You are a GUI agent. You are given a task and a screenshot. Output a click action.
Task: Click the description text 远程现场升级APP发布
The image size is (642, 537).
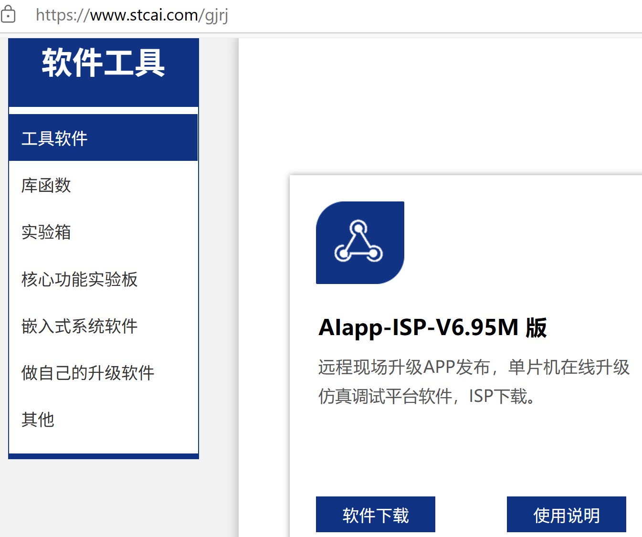pyautogui.click(x=405, y=367)
